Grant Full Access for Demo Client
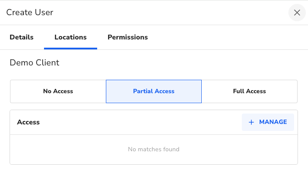Image resolution: width=308 pixels, height=179 pixels. pyautogui.click(x=249, y=91)
